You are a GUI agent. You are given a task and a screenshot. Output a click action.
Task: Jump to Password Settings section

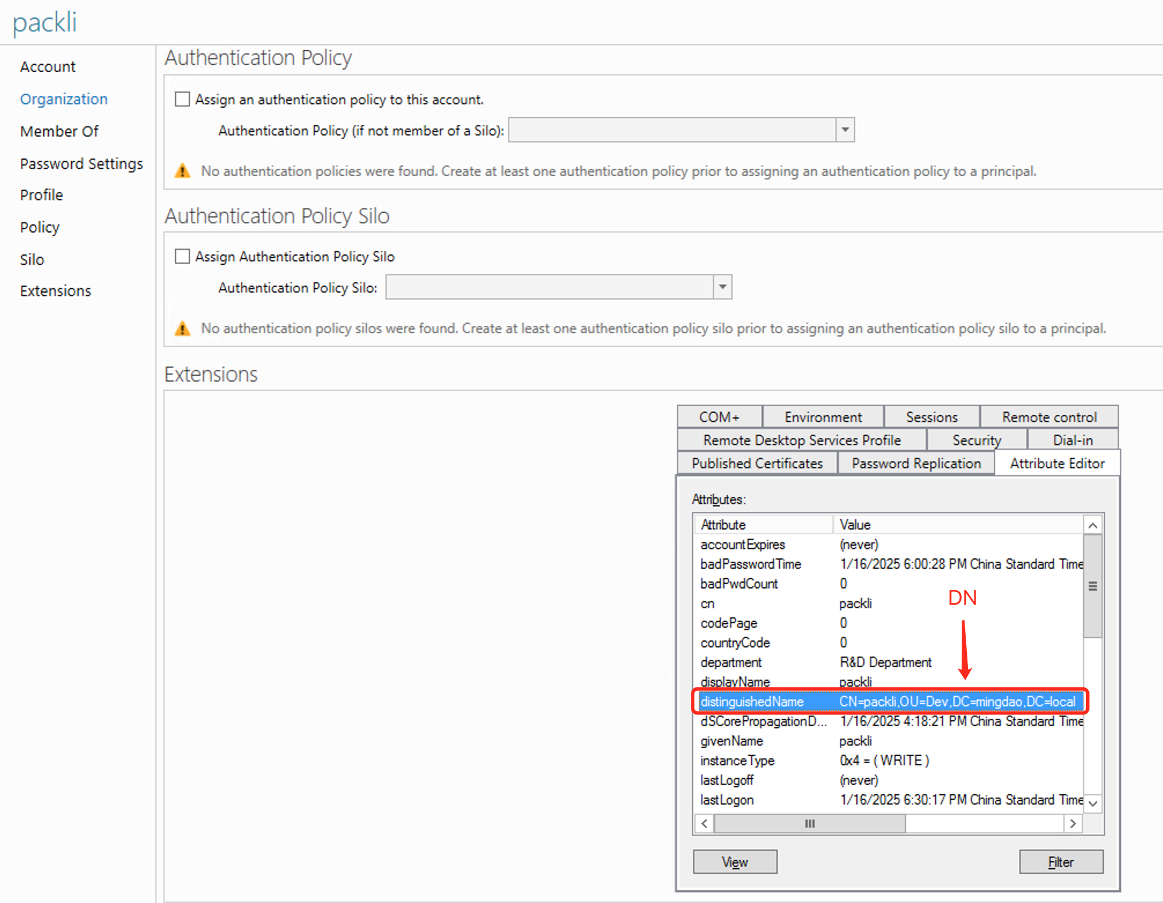pyautogui.click(x=81, y=164)
